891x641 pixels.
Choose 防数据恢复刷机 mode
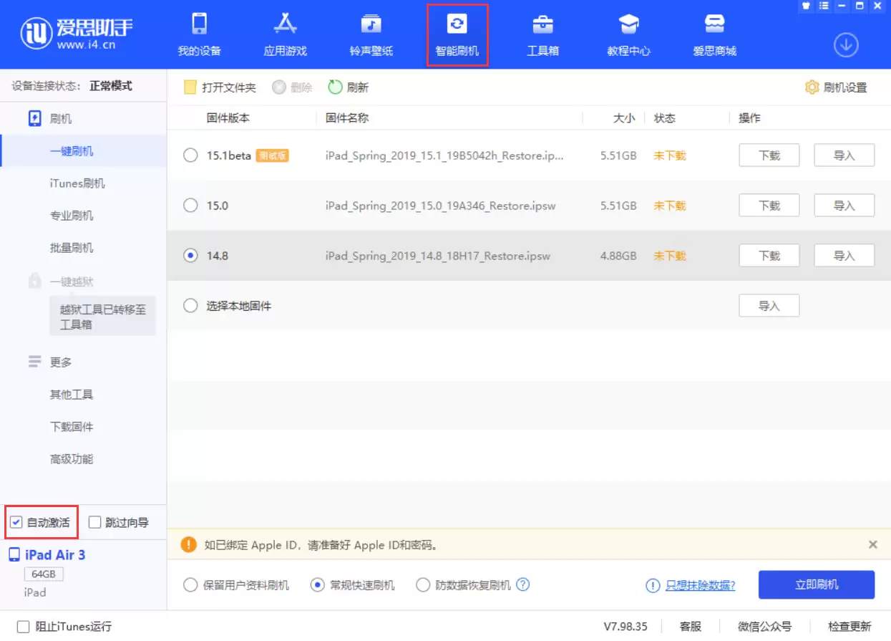[423, 585]
